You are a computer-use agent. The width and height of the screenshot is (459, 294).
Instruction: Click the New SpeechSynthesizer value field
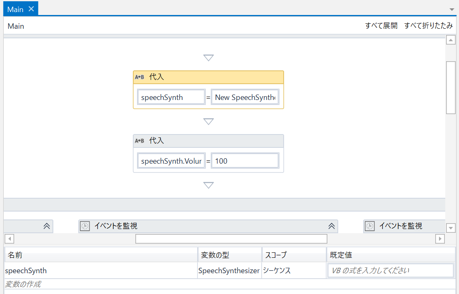[245, 97]
